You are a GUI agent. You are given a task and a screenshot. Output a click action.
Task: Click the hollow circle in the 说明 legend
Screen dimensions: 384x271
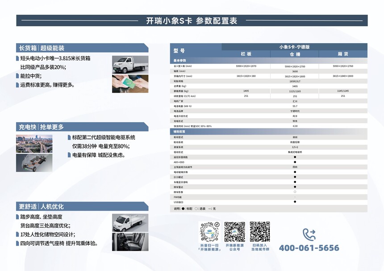196,209
